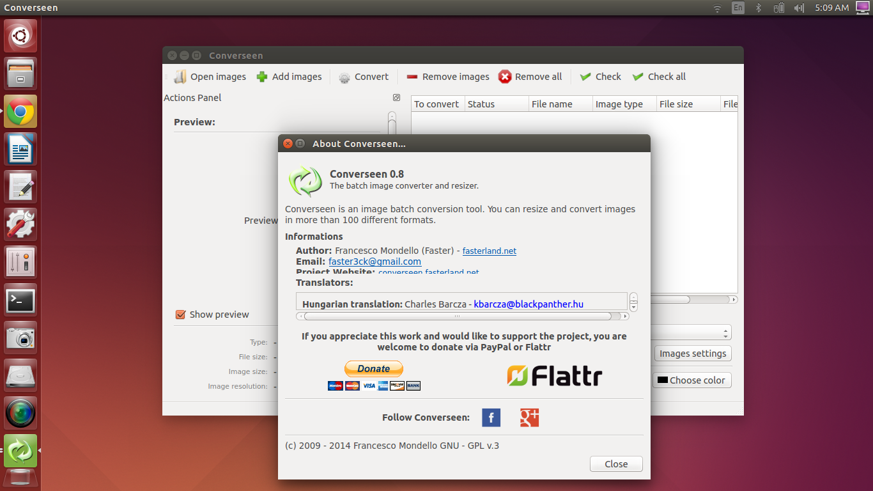Image resolution: width=873 pixels, height=491 pixels.
Task: Open the Wi-Fi network indicator menu
Action: click(718, 8)
